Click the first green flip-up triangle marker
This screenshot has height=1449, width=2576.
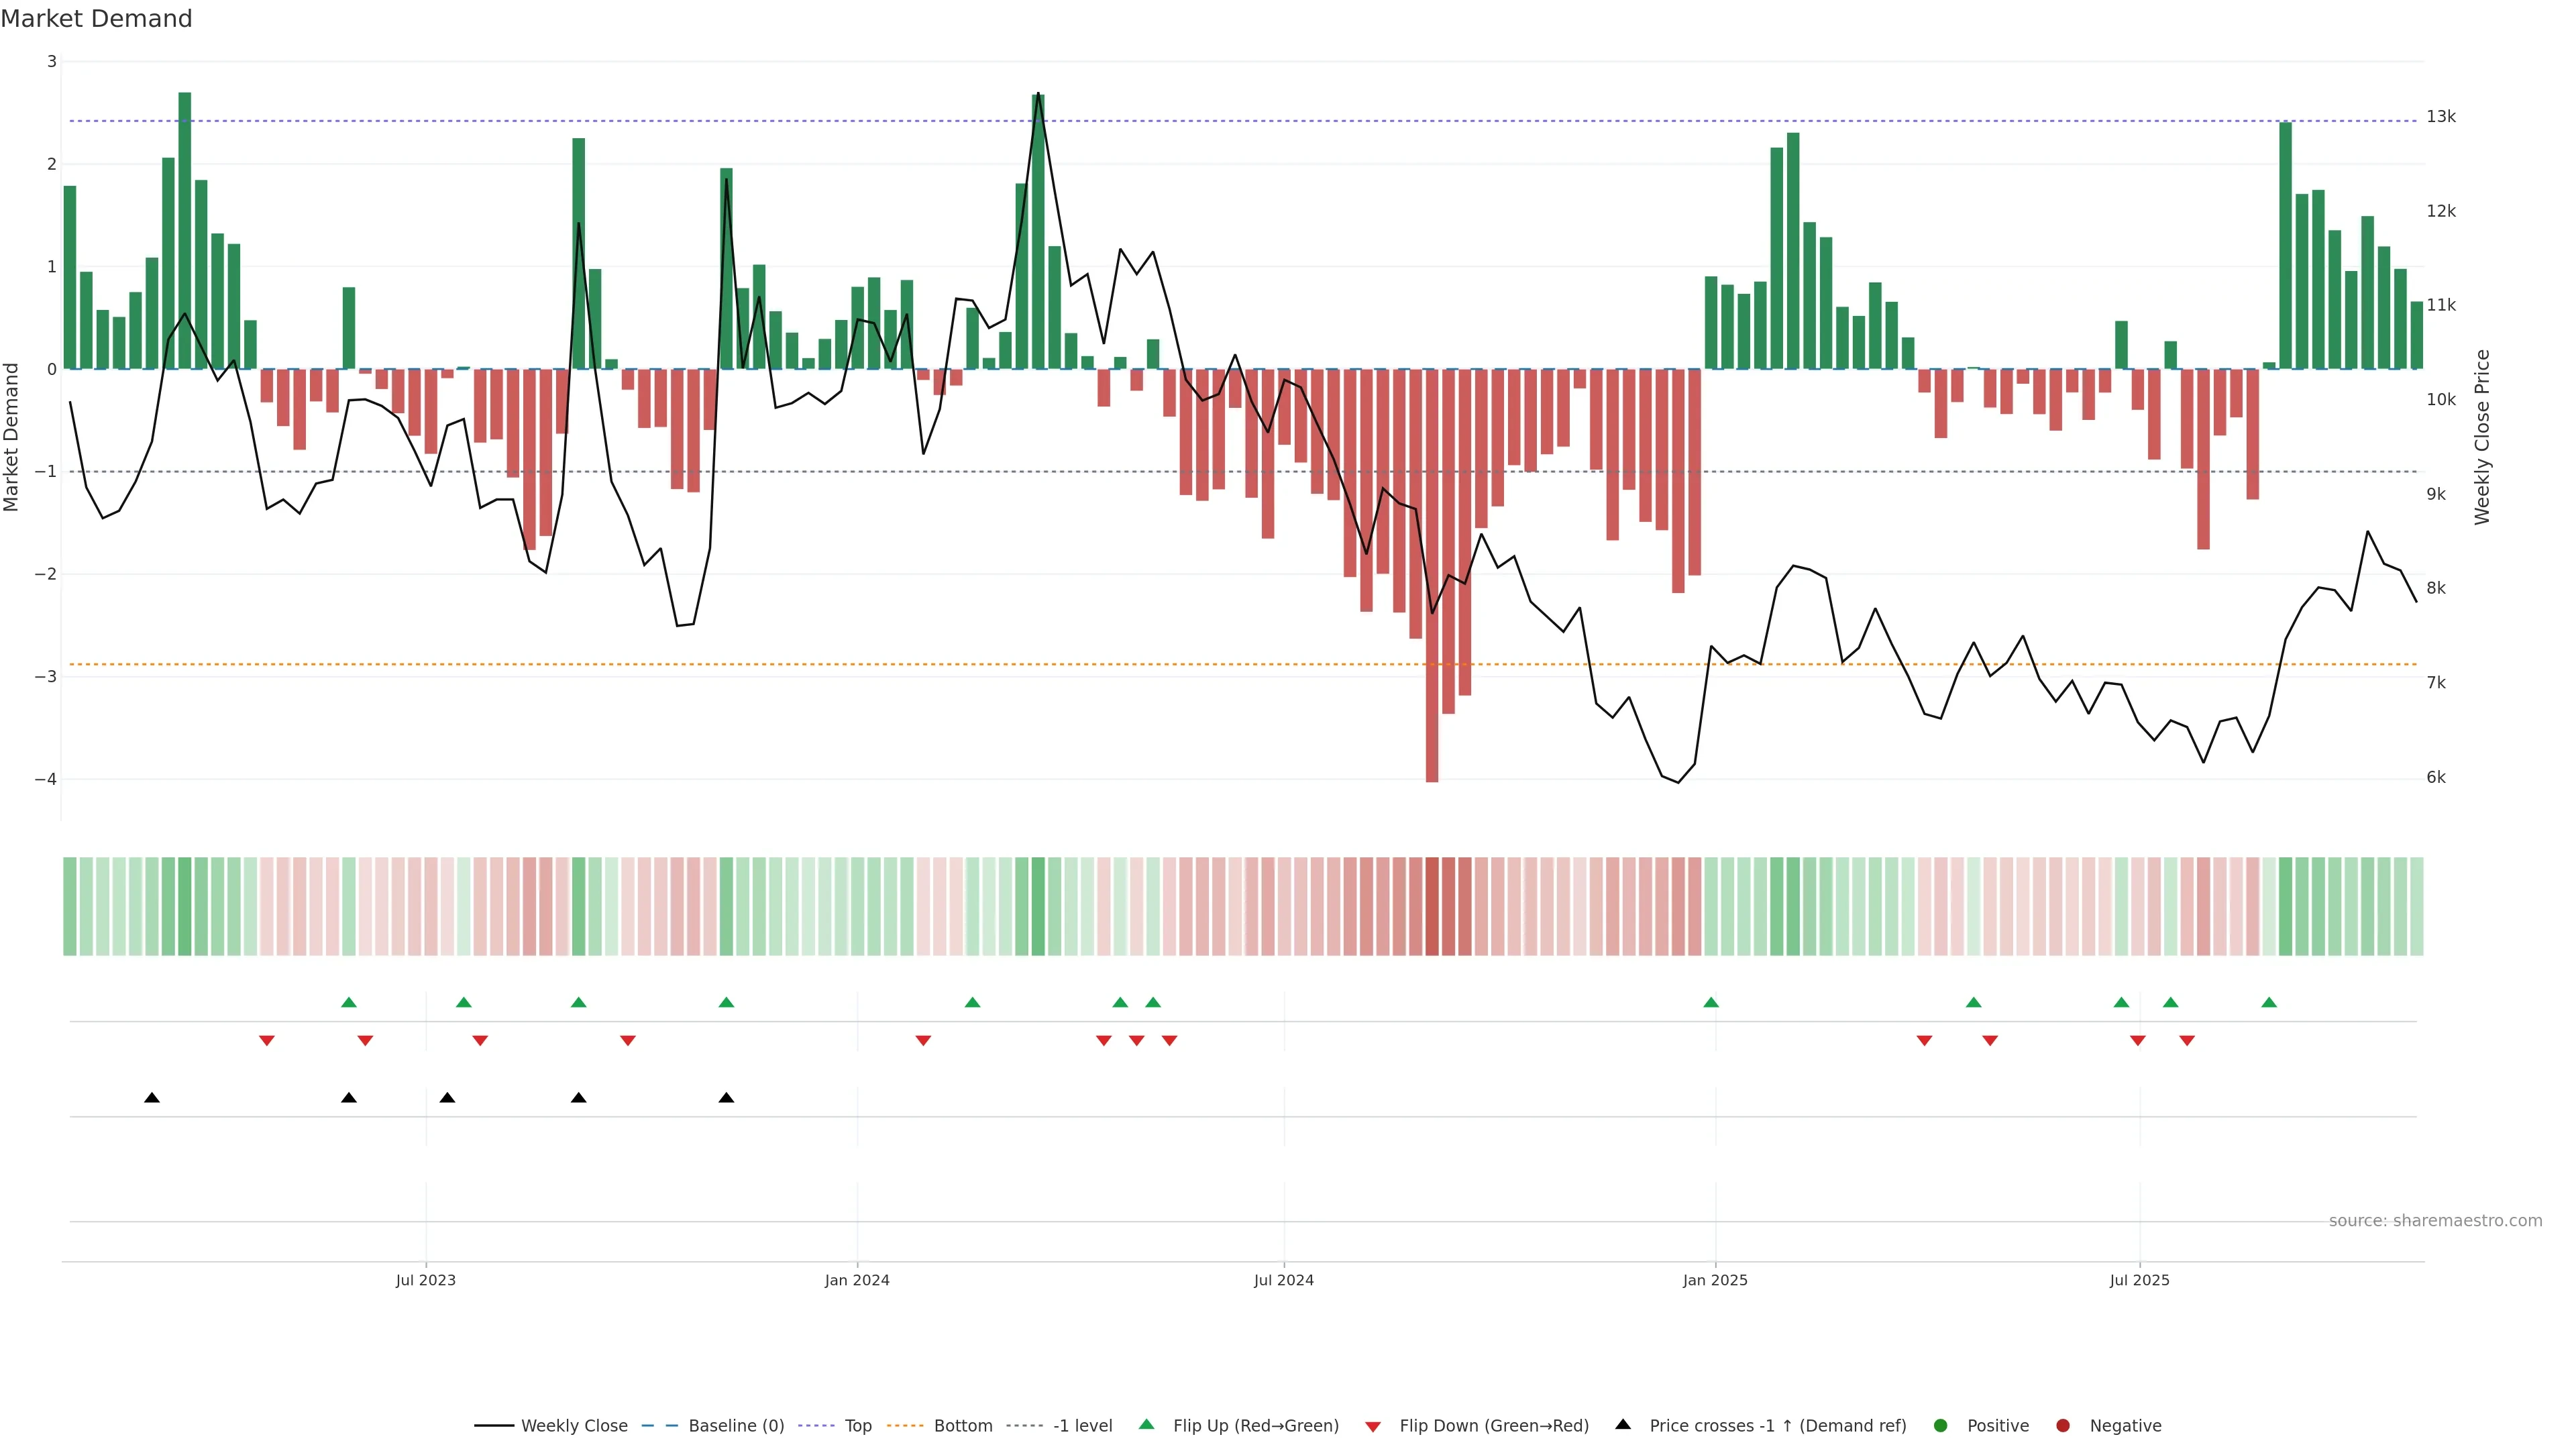[x=349, y=1002]
